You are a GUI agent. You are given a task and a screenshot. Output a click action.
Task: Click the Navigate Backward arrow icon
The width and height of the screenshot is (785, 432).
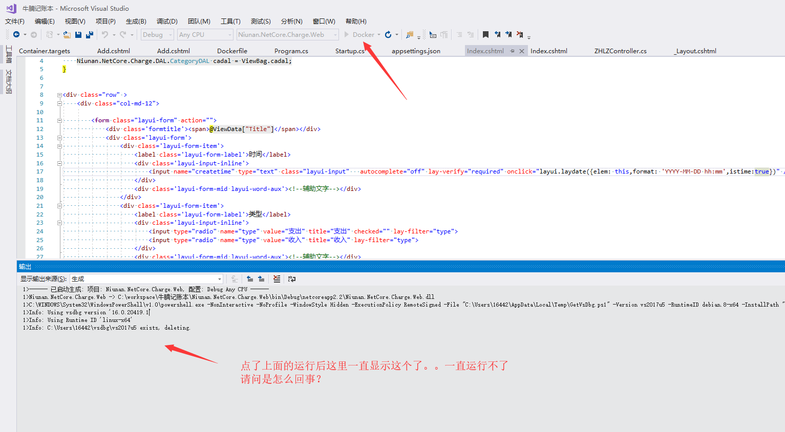(16, 34)
